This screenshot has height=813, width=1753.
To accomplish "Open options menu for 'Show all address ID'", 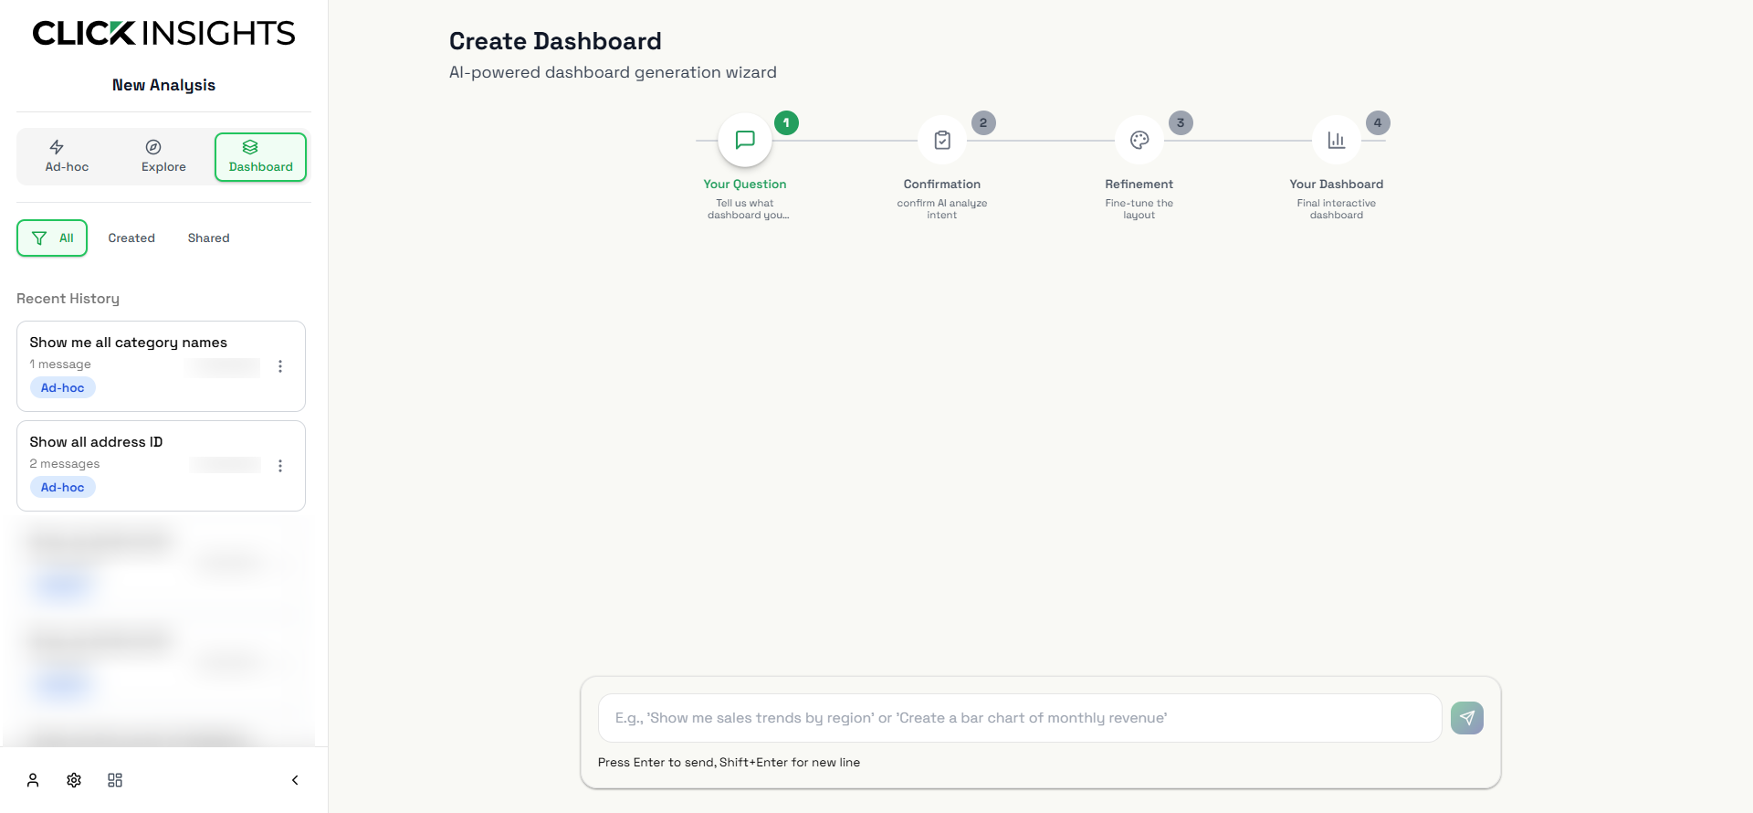I will click(280, 466).
